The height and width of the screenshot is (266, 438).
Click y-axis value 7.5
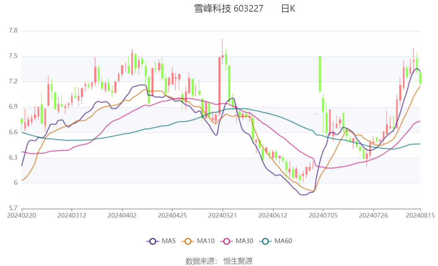click(13, 56)
